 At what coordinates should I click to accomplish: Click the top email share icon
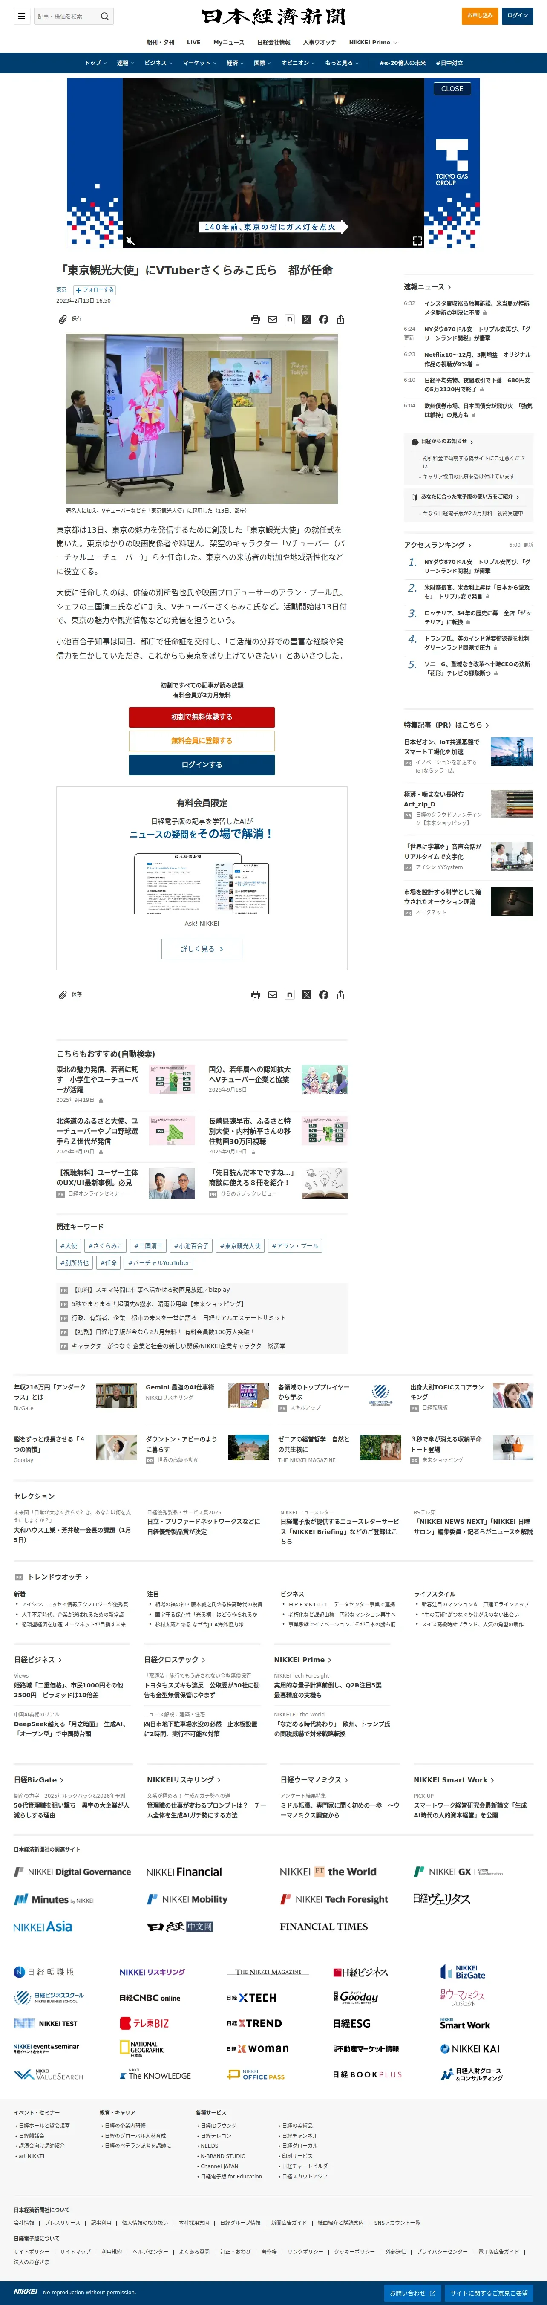tap(273, 319)
